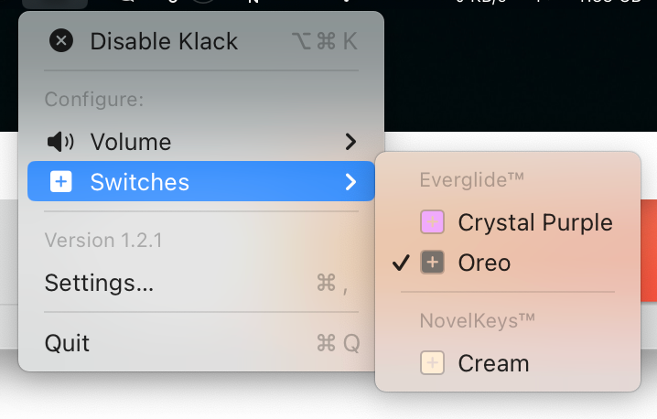Select the Oreo switch label
Viewport: 657px width, 419px height.
point(484,263)
